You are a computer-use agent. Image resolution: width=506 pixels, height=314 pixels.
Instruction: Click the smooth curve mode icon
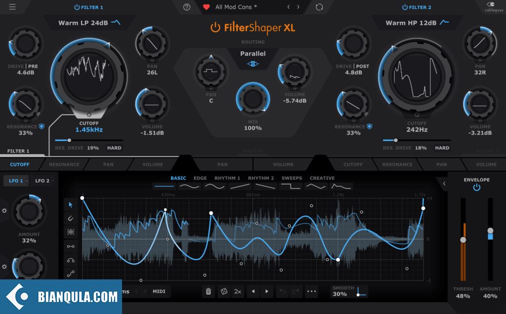[361, 291]
